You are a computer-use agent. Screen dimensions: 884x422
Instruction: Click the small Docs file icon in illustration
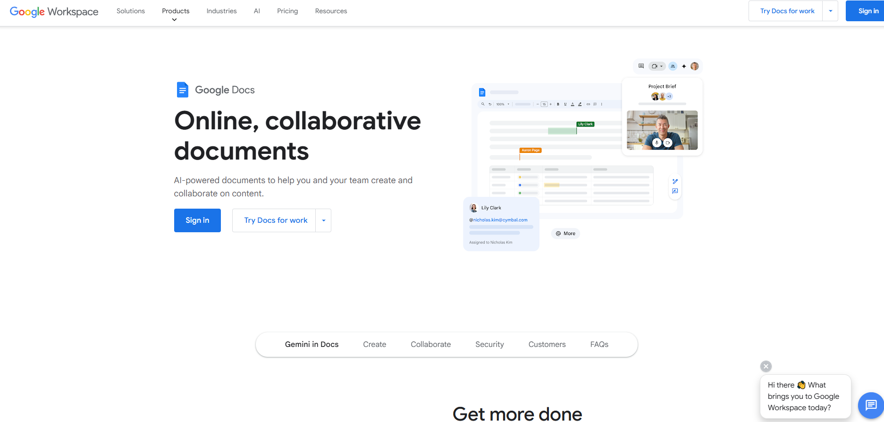coord(482,92)
